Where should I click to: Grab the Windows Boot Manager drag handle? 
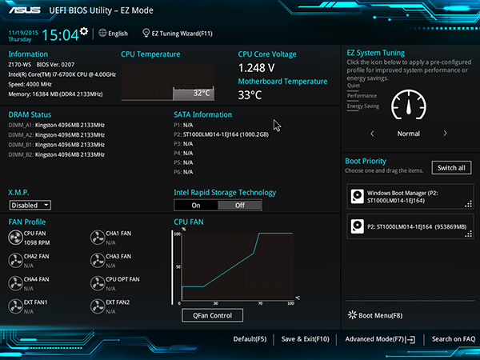pyautogui.click(x=468, y=204)
